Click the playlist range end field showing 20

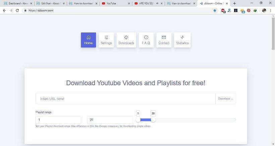110,120
